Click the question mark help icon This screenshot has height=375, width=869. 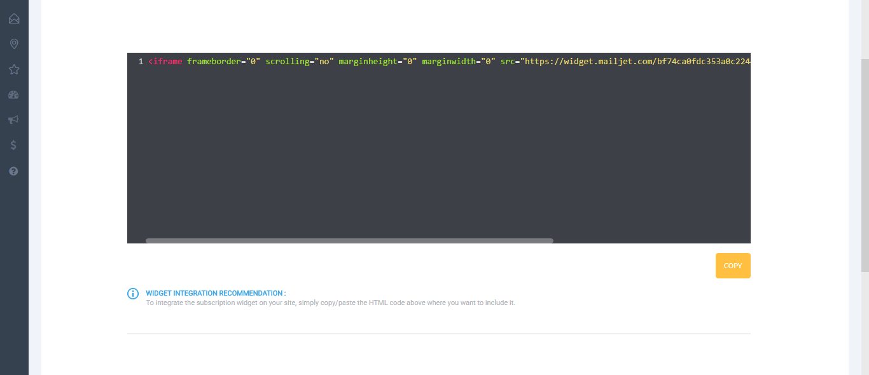coord(14,171)
